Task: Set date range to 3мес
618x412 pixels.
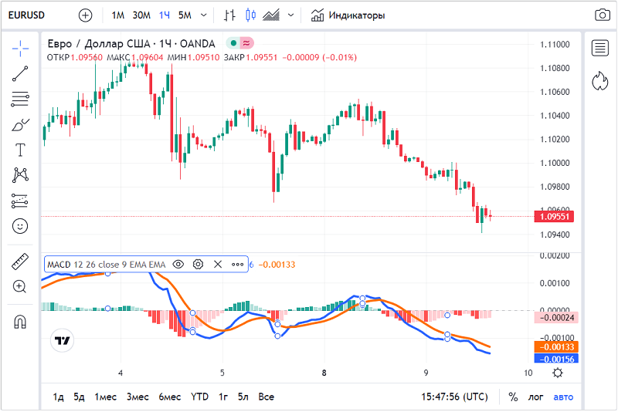Action: 138,397
